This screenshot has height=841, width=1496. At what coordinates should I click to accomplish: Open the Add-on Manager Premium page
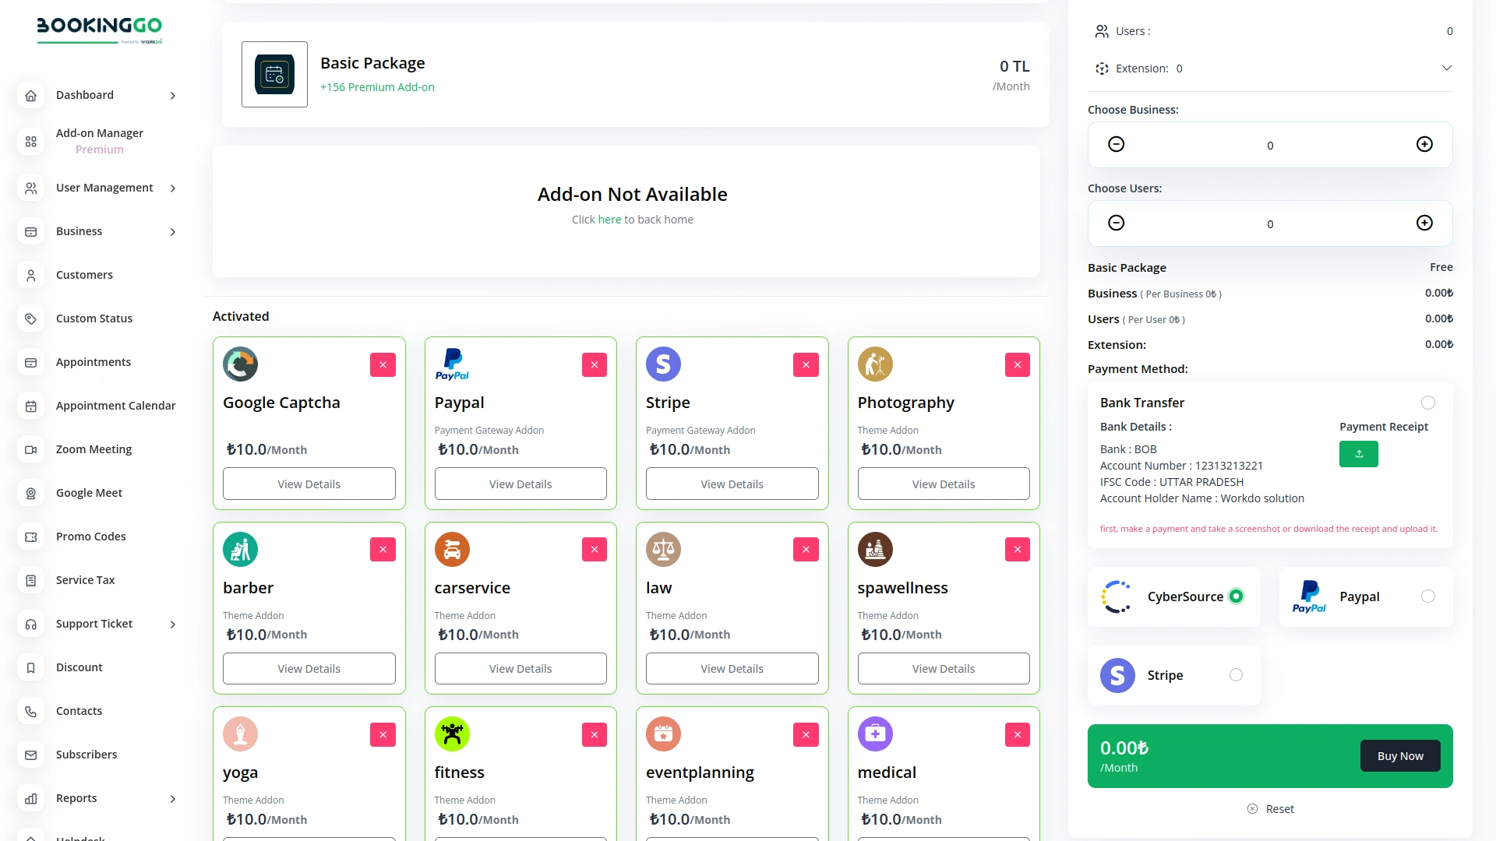(100, 141)
